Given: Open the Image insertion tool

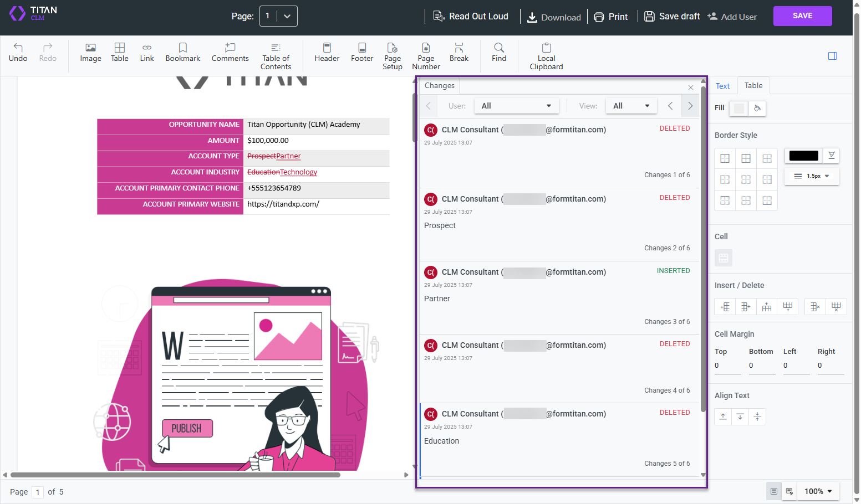Looking at the screenshot, I should point(90,53).
